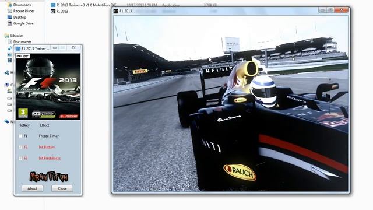Click the Network icon in sidebar
The height and width of the screenshot is (210, 373).
coord(6,122)
